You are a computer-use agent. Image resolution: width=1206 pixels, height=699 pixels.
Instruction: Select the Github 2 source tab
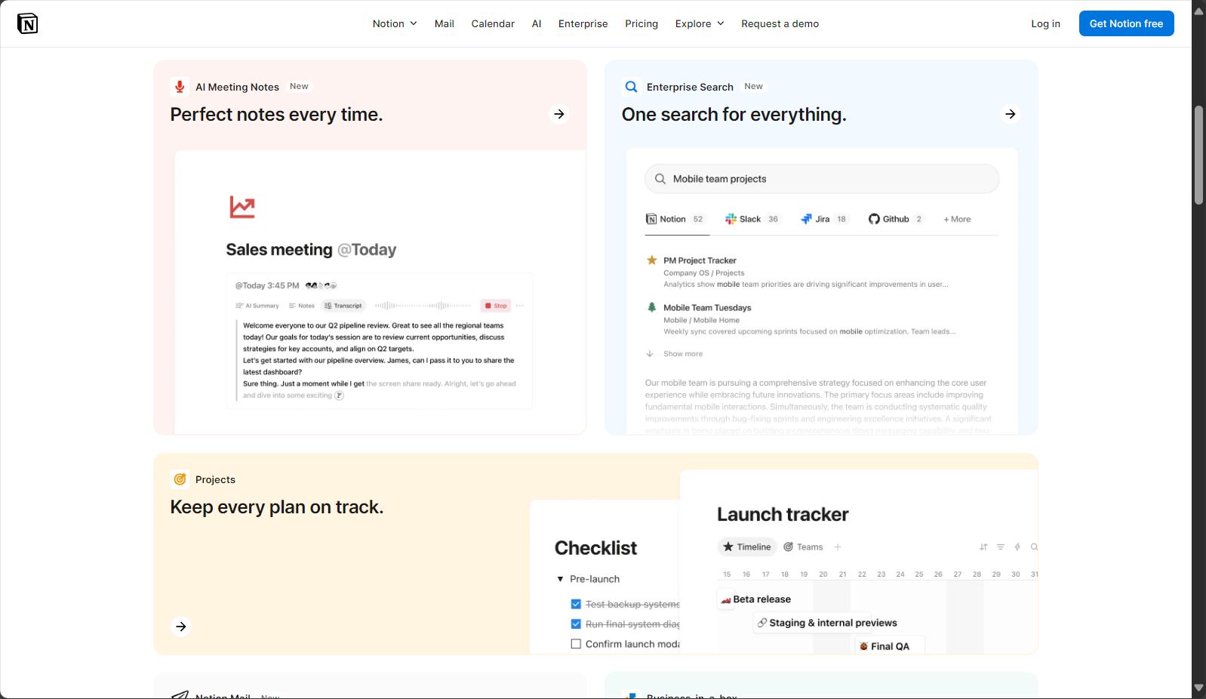click(896, 219)
